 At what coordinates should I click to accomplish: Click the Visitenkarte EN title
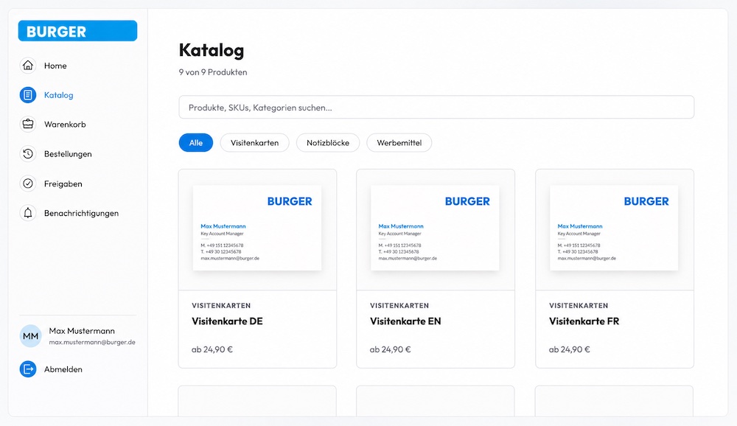405,321
